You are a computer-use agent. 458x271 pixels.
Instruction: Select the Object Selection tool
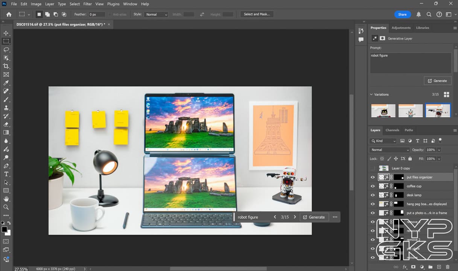pos(6,58)
